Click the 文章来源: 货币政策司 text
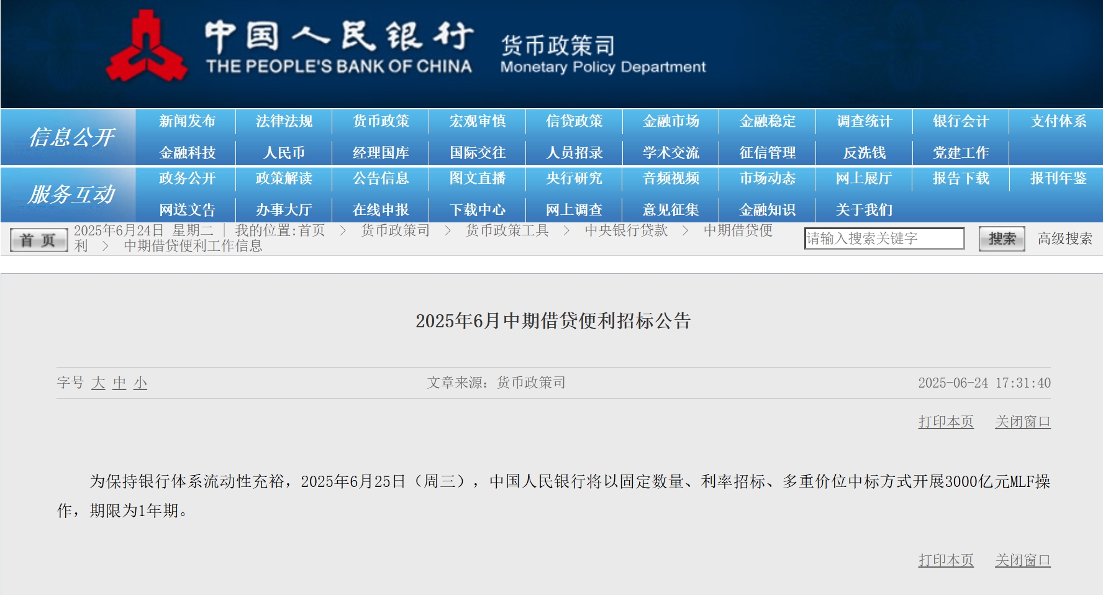The width and height of the screenshot is (1103, 595). coord(496,383)
